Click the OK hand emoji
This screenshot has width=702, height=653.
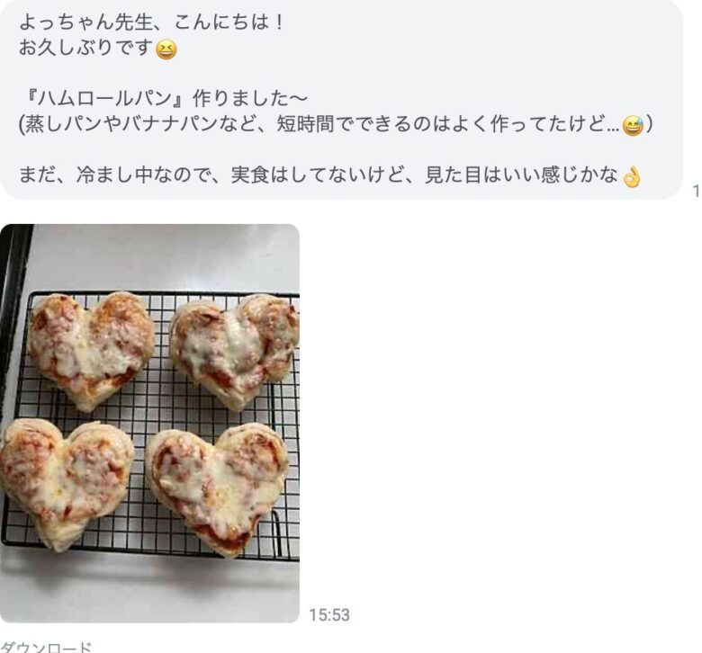point(631,176)
